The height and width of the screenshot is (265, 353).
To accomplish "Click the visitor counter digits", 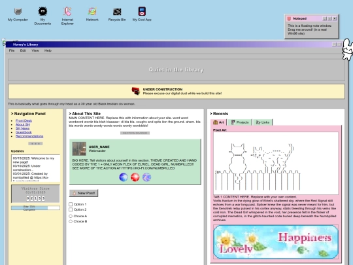I will 35,198.
